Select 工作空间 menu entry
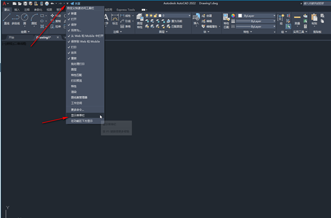 tap(85, 103)
